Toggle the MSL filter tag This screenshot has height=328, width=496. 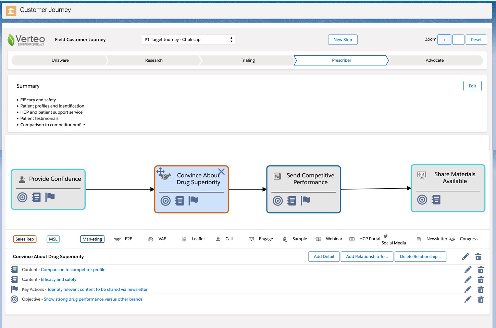click(x=53, y=239)
